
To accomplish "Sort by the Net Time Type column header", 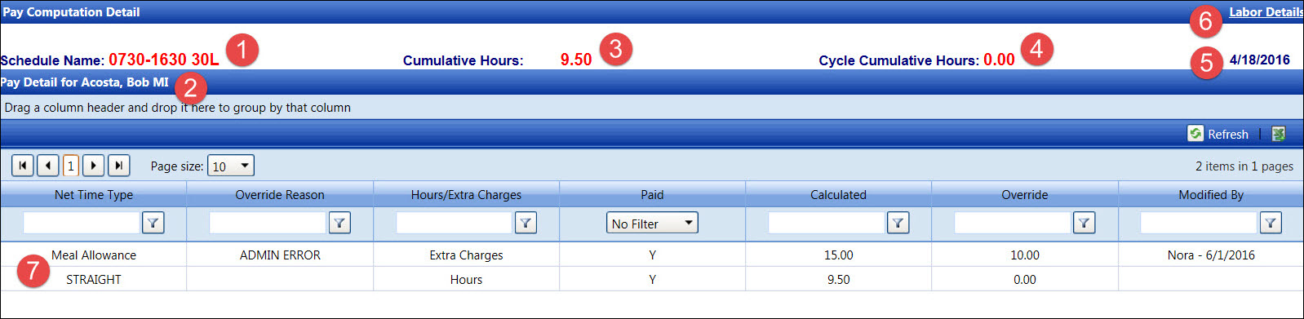I will pyautogui.click(x=94, y=195).
